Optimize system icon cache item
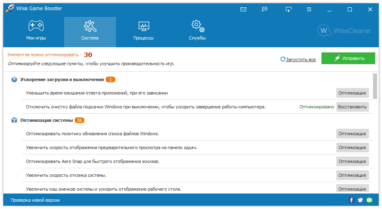 coord(352,189)
